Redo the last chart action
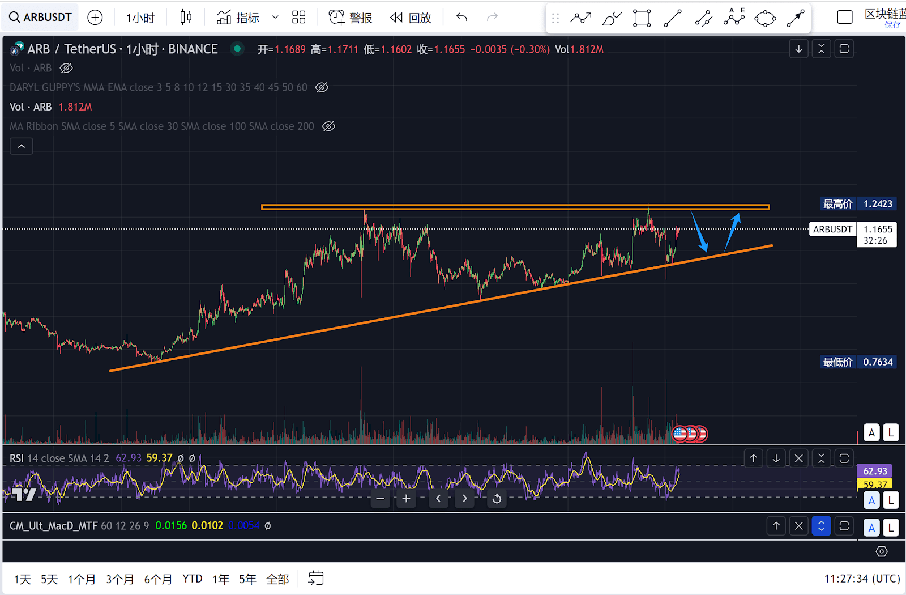This screenshot has width=906, height=595. (493, 18)
